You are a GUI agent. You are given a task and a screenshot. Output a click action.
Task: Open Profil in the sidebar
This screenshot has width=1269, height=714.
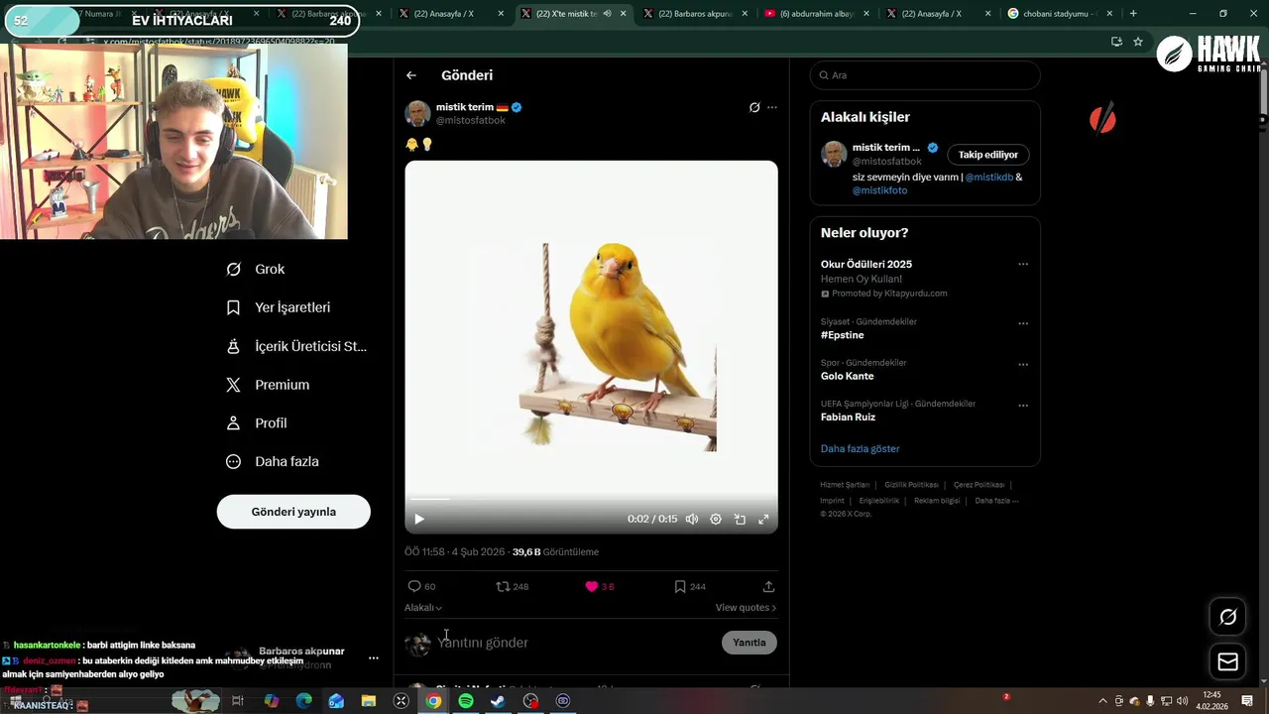[256, 422]
